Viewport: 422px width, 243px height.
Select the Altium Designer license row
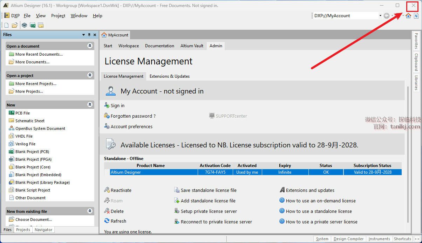tap(253, 172)
